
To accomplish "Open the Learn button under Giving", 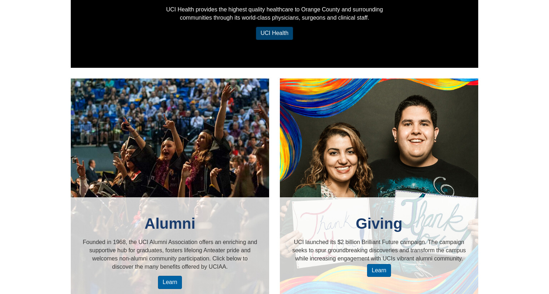I will (379, 270).
